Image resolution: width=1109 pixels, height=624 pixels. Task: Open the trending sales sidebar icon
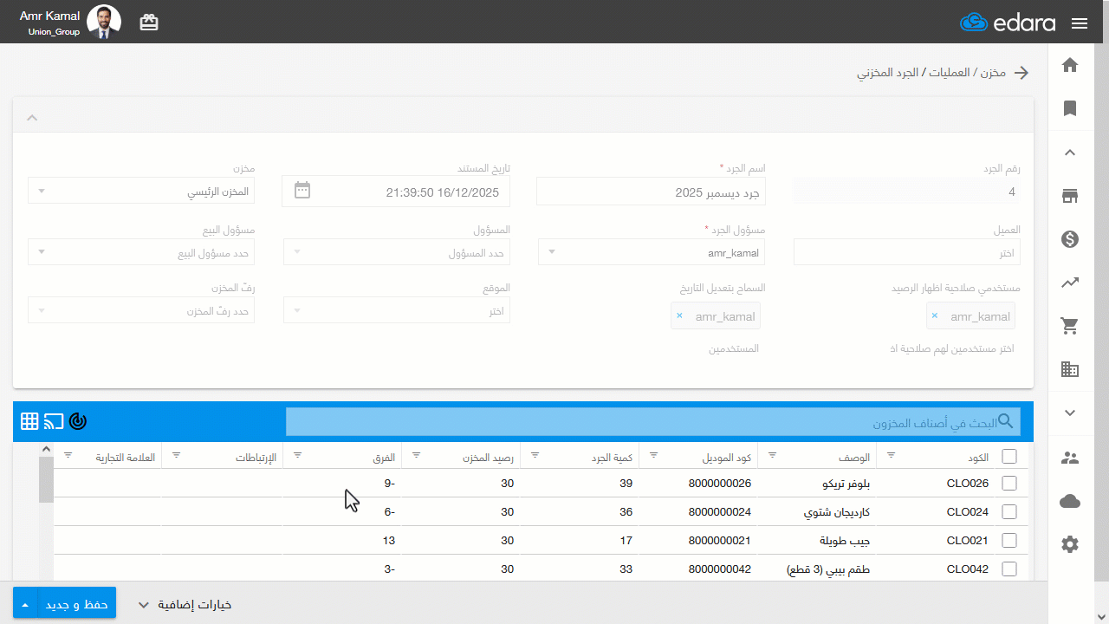(x=1070, y=283)
